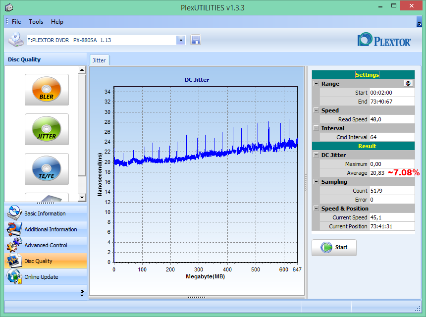
Task: Open the Tools menu
Action: (x=36, y=22)
